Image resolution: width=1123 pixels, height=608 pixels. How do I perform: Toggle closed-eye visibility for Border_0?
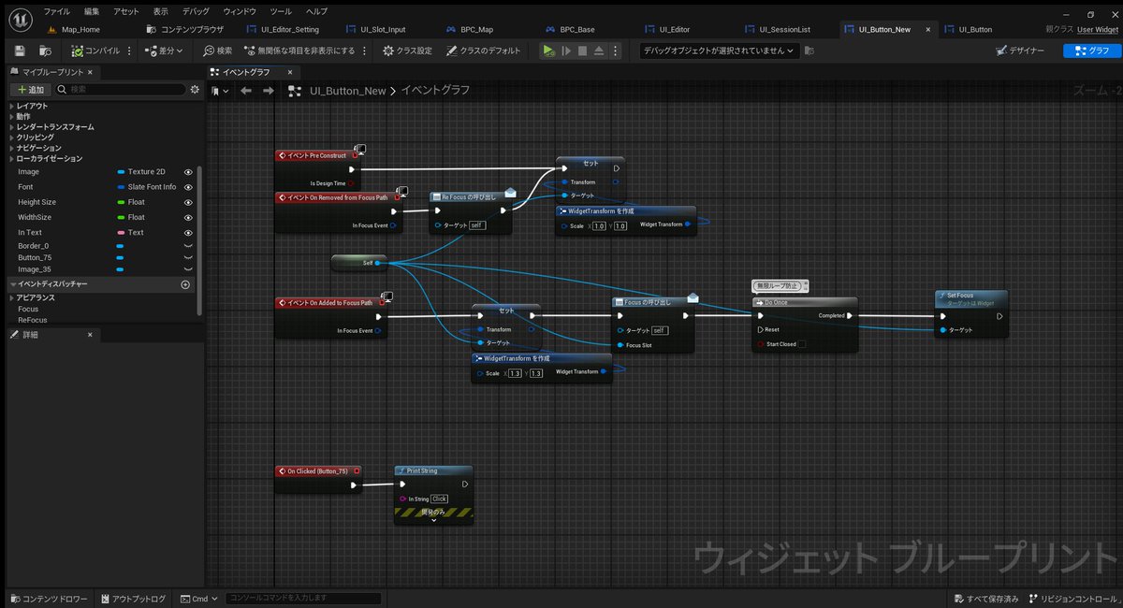click(x=188, y=246)
